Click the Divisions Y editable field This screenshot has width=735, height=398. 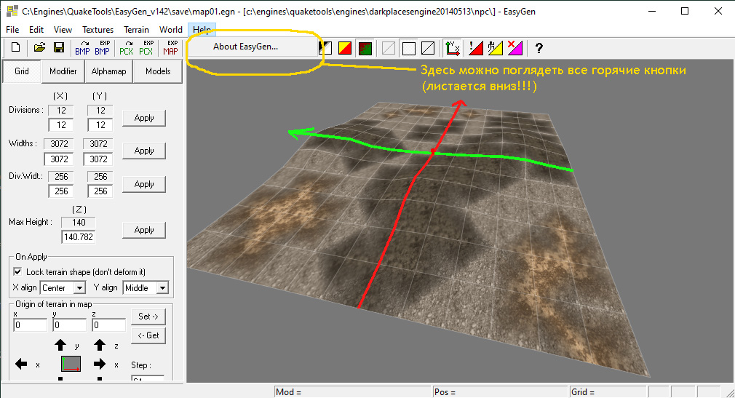[100, 125]
